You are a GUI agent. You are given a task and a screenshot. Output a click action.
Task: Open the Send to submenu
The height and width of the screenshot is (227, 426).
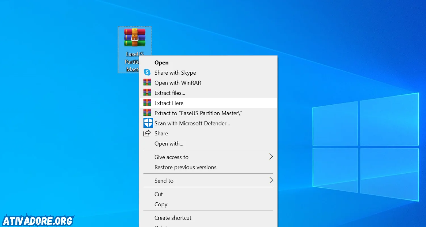(208, 180)
